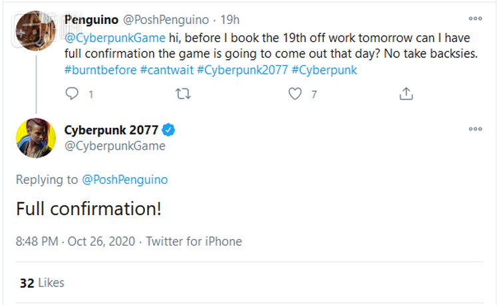Open the #Cyberpunk2077 hashtag
Viewport: 499px width, 305px height.
pyautogui.click(x=242, y=71)
